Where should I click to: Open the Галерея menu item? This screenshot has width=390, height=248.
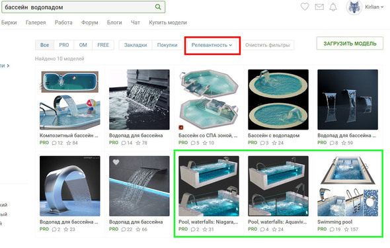point(36,22)
